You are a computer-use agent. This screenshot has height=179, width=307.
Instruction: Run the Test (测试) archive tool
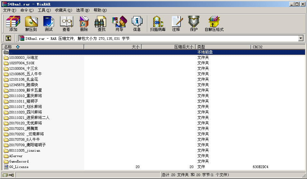pos(48,24)
